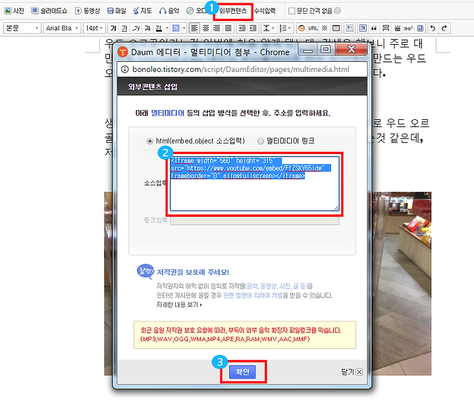Open the 지도 map insert
This screenshot has width=474, height=405.
point(142,11)
